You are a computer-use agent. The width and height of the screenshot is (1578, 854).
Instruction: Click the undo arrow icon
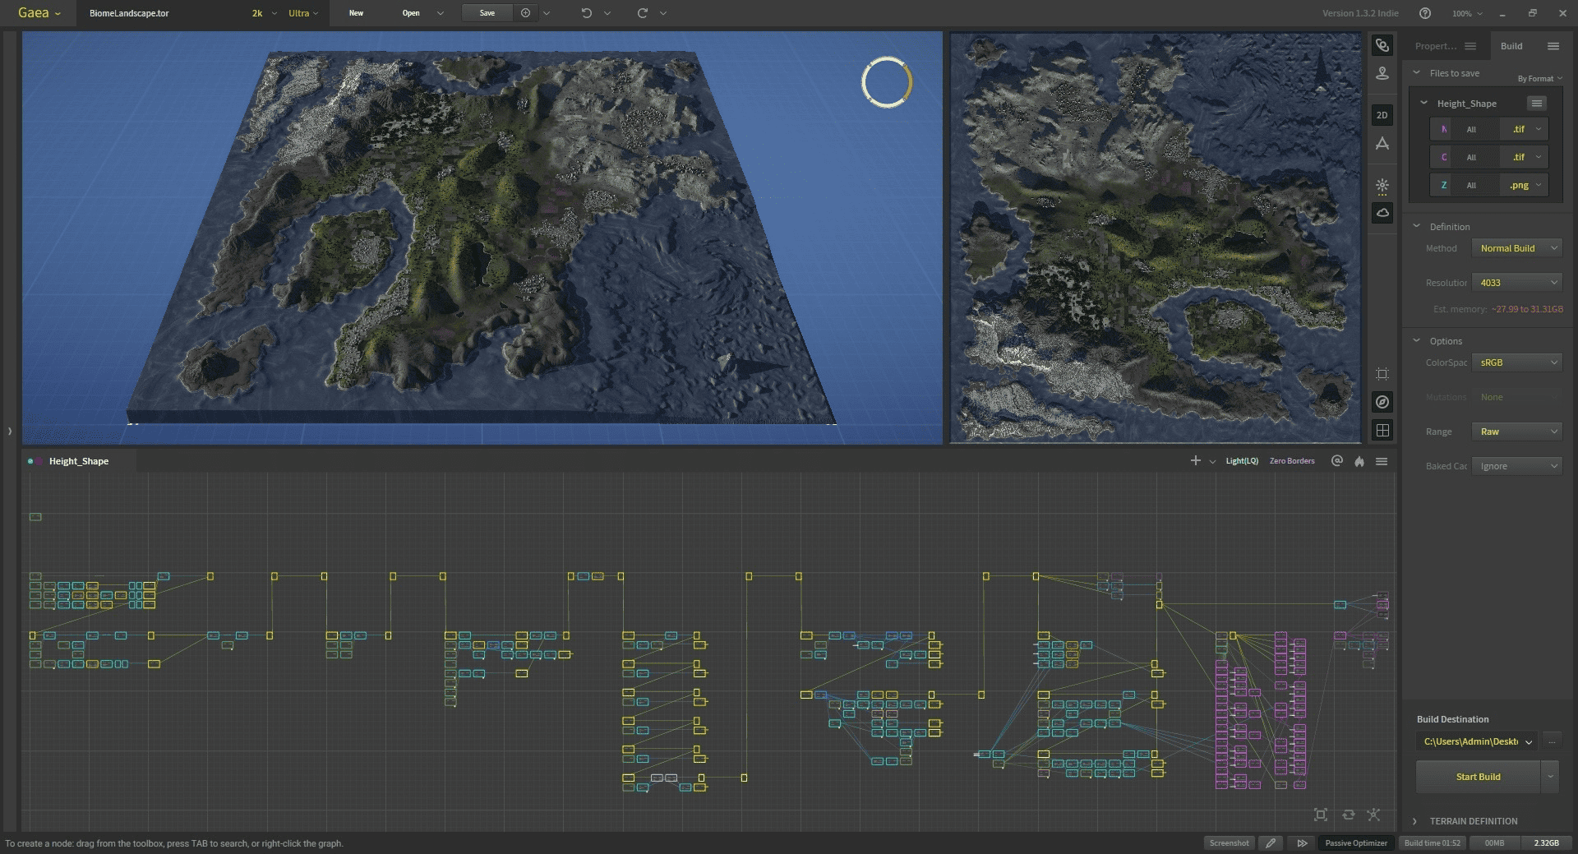pyautogui.click(x=586, y=13)
